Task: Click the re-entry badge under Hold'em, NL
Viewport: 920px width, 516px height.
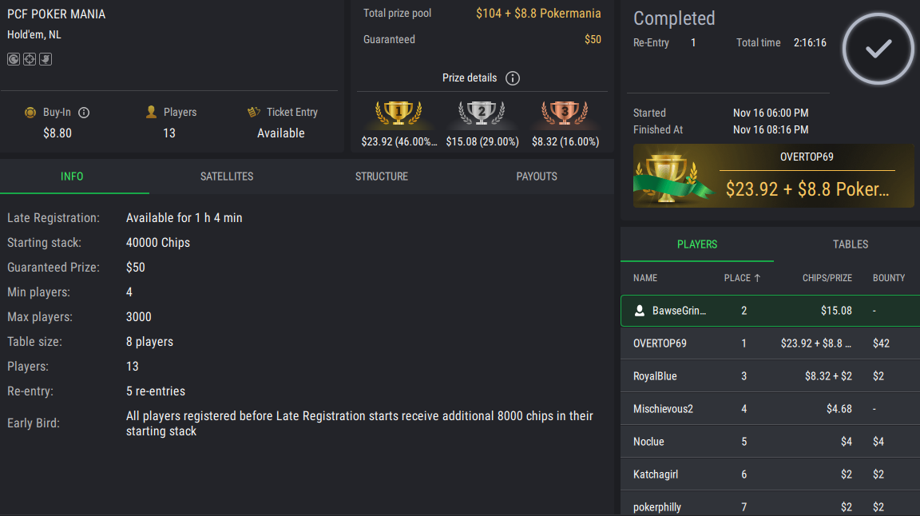Action: click(x=14, y=59)
